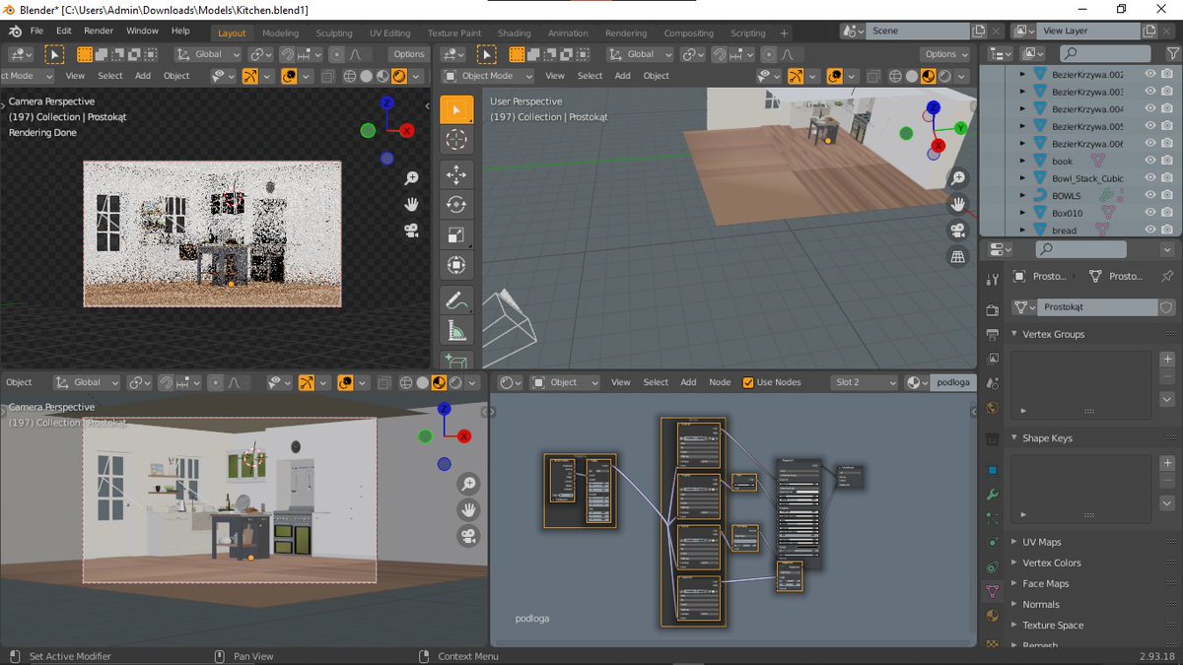The width and height of the screenshot is (1183, 665).
Task: Open the Slot 2 material slot dropdown
Action: click(865, 382)
